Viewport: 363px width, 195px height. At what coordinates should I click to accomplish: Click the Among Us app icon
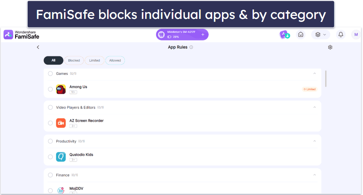pyautogui.click(x=61, y=89)
